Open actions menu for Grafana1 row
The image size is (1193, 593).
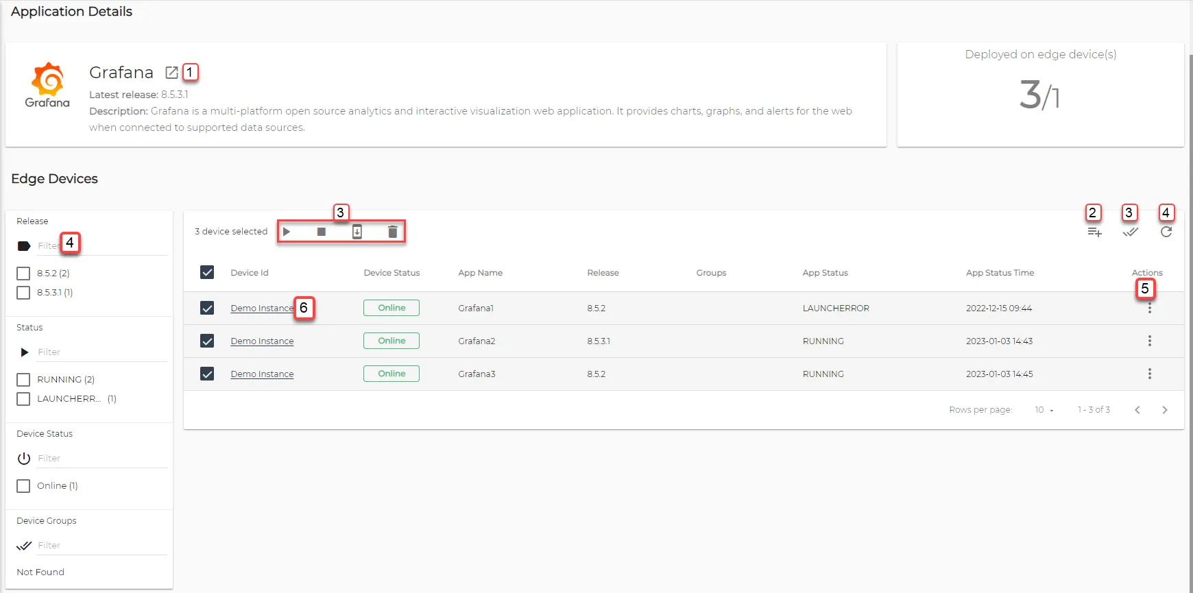click(1150, 308)
